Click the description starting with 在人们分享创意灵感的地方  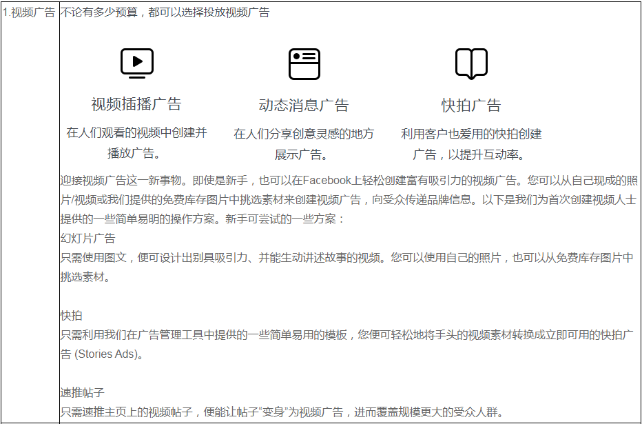tap(304, 143)
